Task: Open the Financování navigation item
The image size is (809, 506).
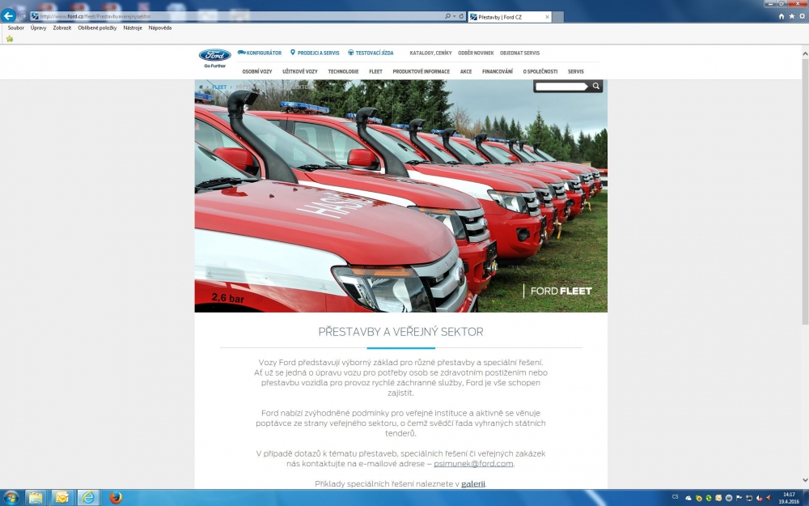Action: (x=498, y=71)
